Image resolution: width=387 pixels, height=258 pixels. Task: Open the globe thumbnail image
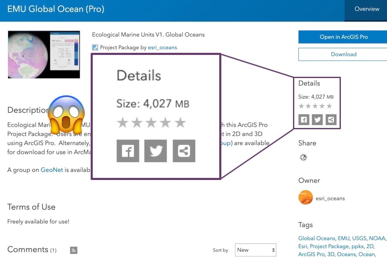pos(43,54)
